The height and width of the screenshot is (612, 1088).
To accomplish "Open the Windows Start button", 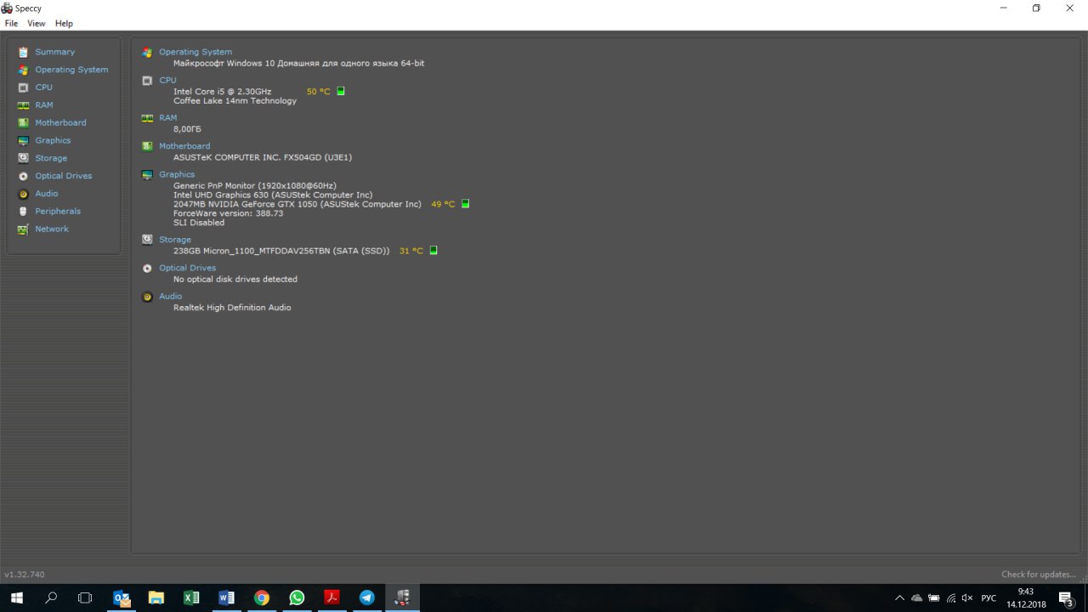I will pyautogui.click(x=16, y=598).
